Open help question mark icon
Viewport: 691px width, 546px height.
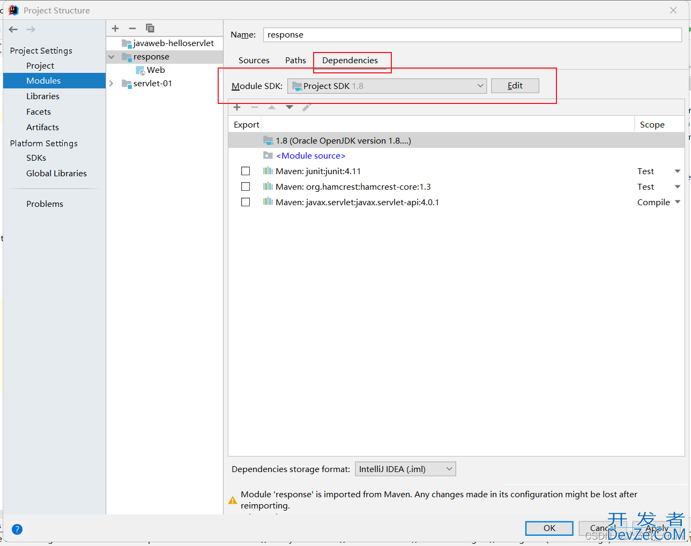(17, 529)
